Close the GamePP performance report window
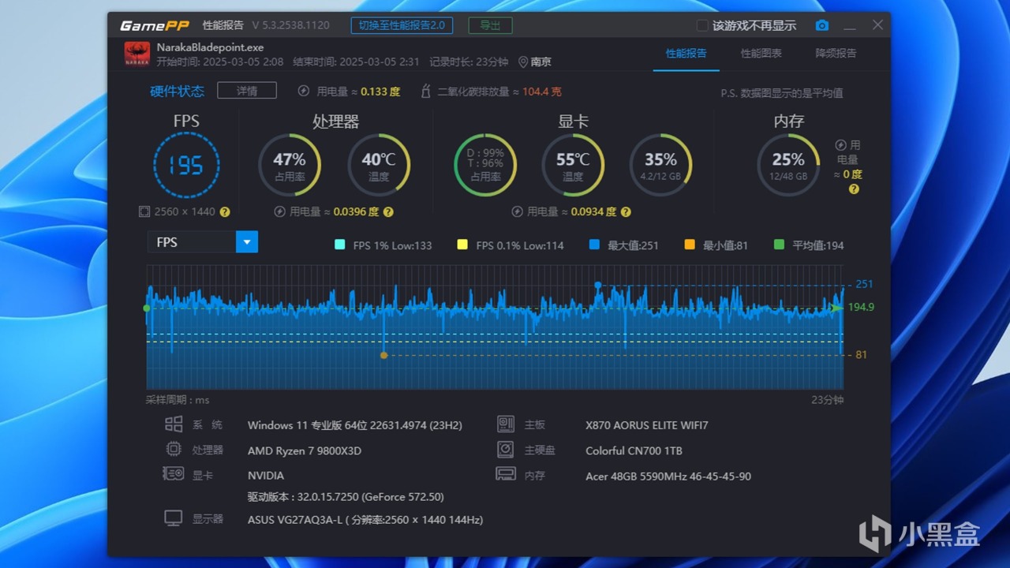 tap(877, 25)
